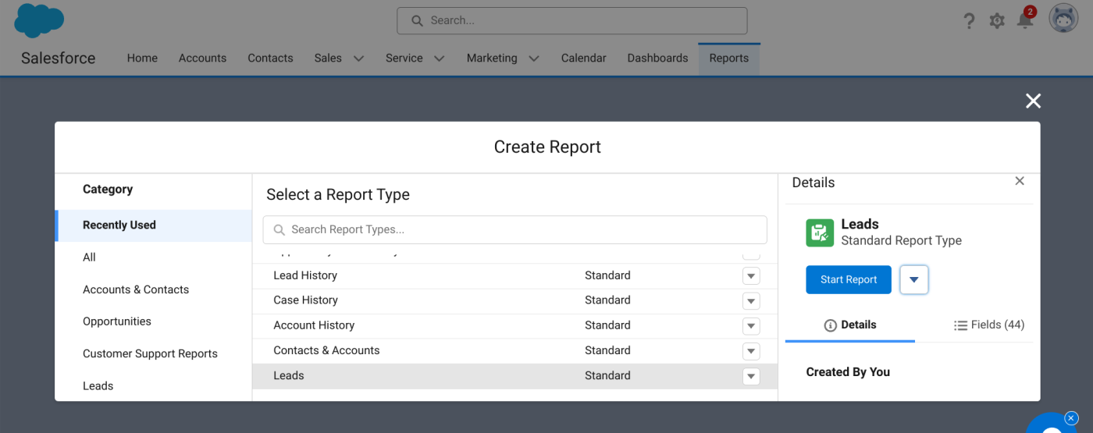Screen dimensions: 1093x433
Task: Open the Dashboards nav tab
Action: [x=657, y=59]
